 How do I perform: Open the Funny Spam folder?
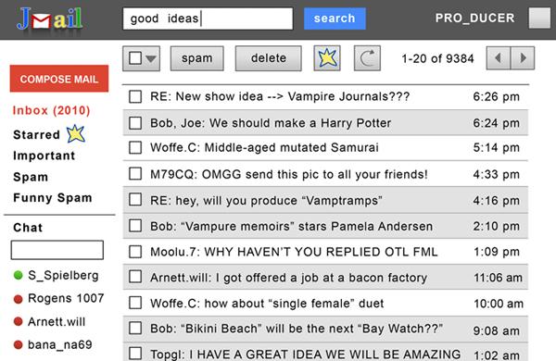53,198
